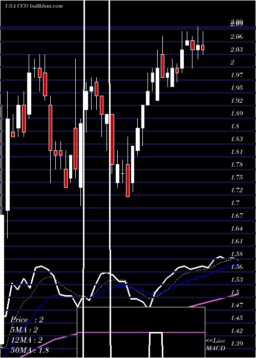Select the 1.42 price axis label
Viewport: 256px width, 358px height.
[x=237, y=330]
